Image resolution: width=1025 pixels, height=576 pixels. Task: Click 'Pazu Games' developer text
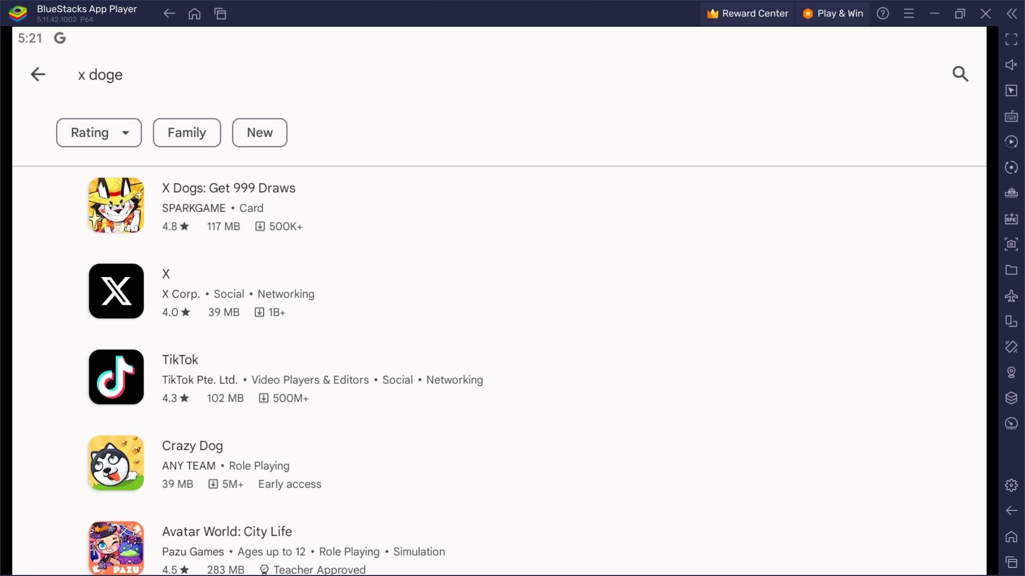pyautogui.click(x=193, y=552)
